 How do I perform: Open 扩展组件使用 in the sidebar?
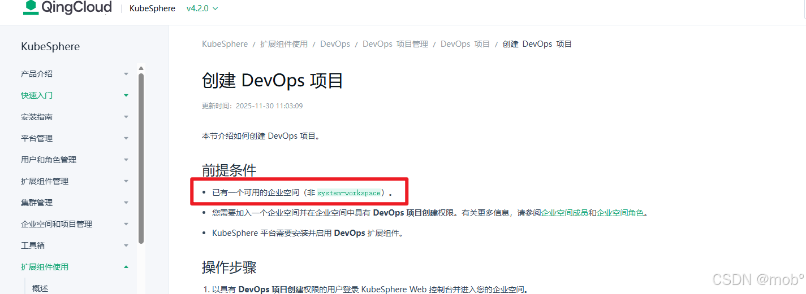[x=45, y=267]
